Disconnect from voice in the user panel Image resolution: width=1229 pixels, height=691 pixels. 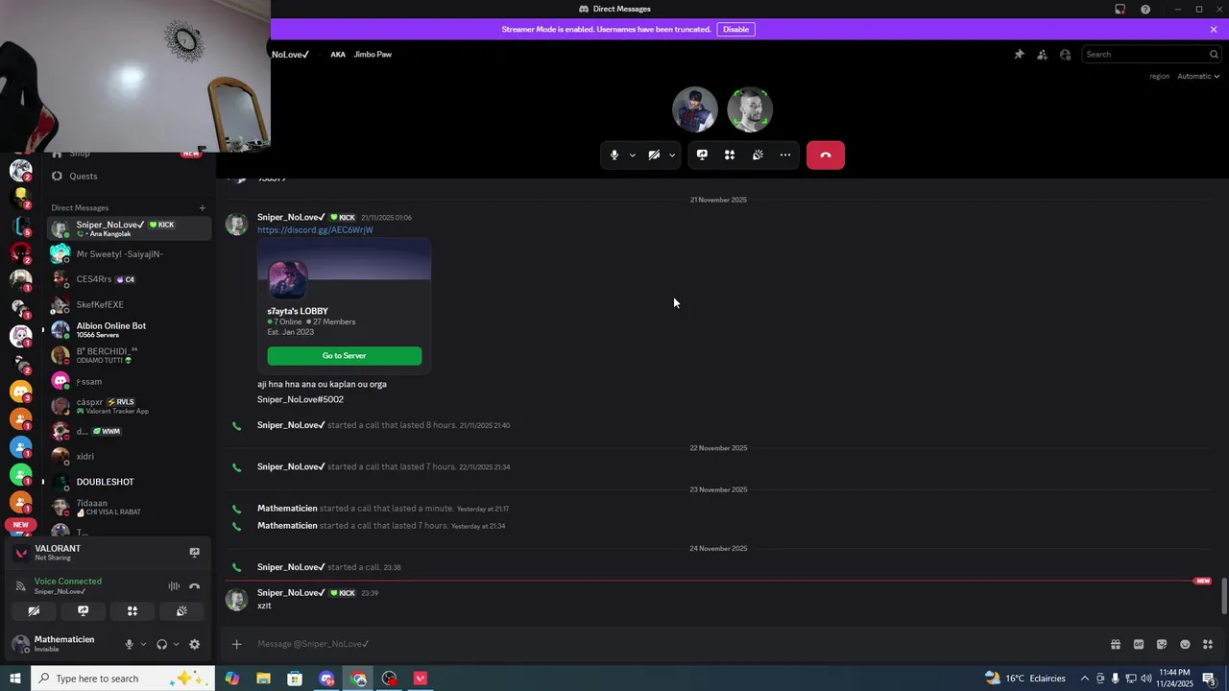(195, 586)
